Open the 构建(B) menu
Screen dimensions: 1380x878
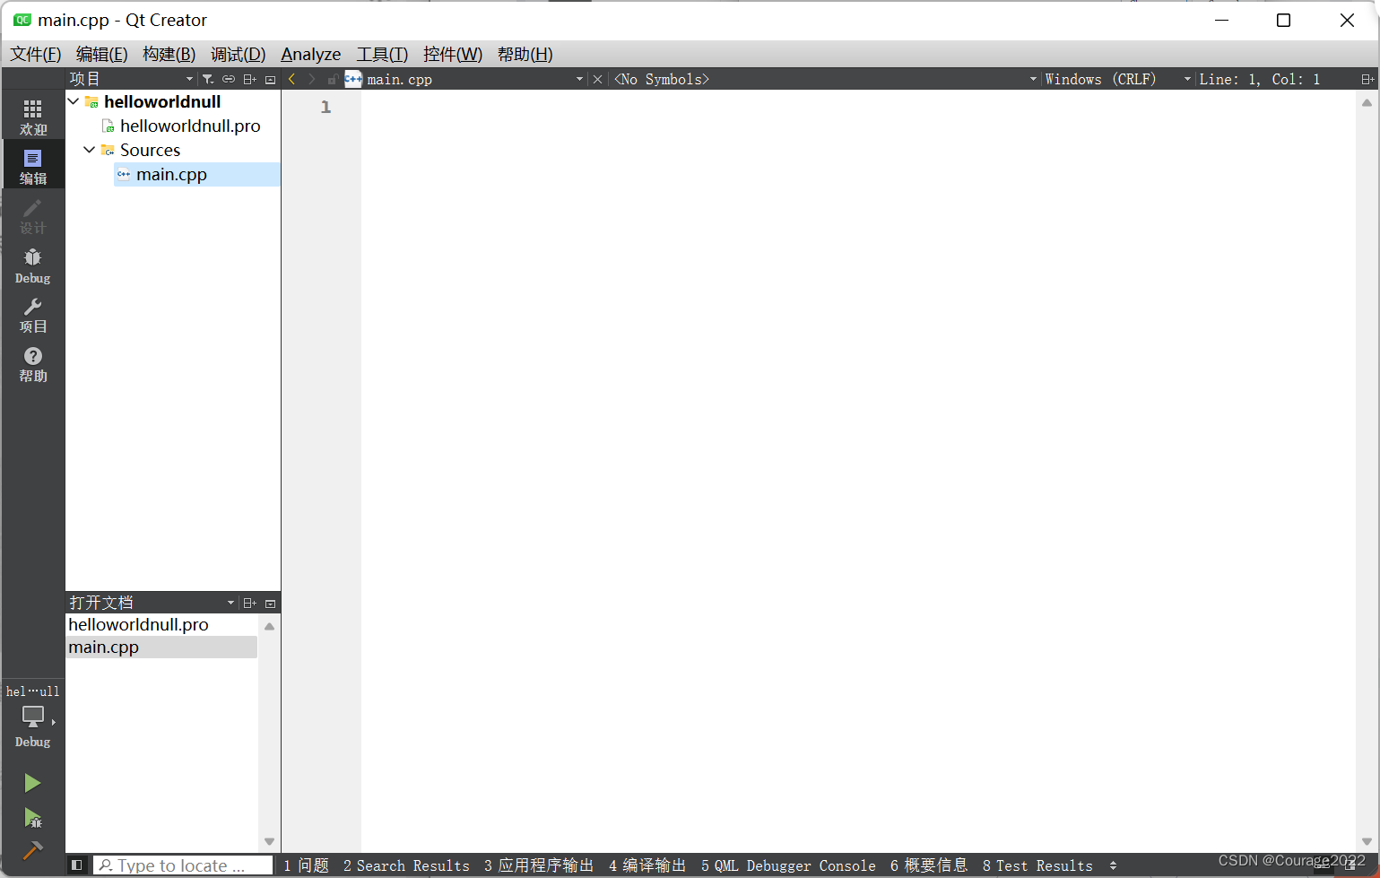tap(169, 54)
